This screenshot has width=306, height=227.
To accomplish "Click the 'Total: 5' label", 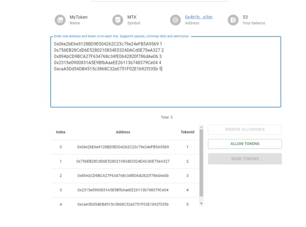I will pyautogui.click(x=166, y=117).
